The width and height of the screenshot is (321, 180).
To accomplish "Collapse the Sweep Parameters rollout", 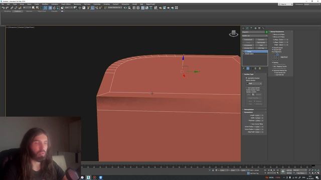I will pos(277,31).
